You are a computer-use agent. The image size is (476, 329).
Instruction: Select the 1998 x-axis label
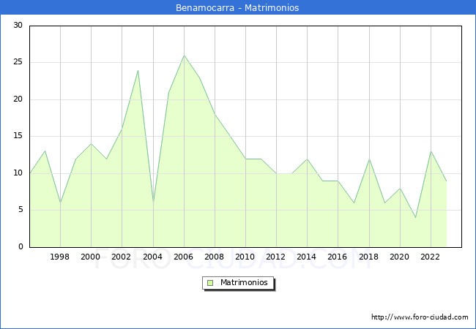pos(60,257)
